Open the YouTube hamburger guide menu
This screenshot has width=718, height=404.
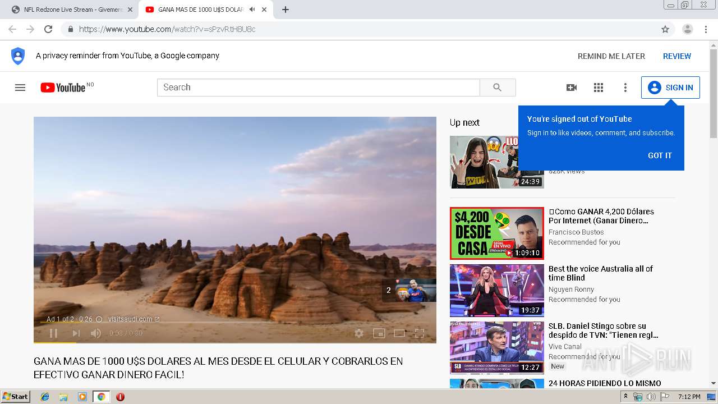point(20,88)
